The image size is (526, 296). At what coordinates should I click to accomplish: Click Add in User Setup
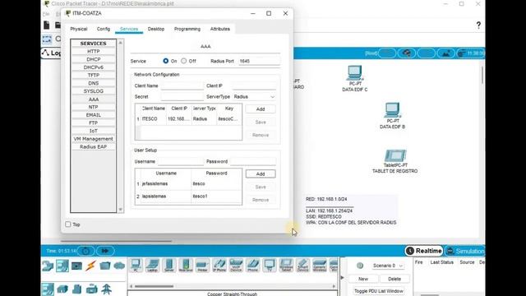click(x=261, y=173)
